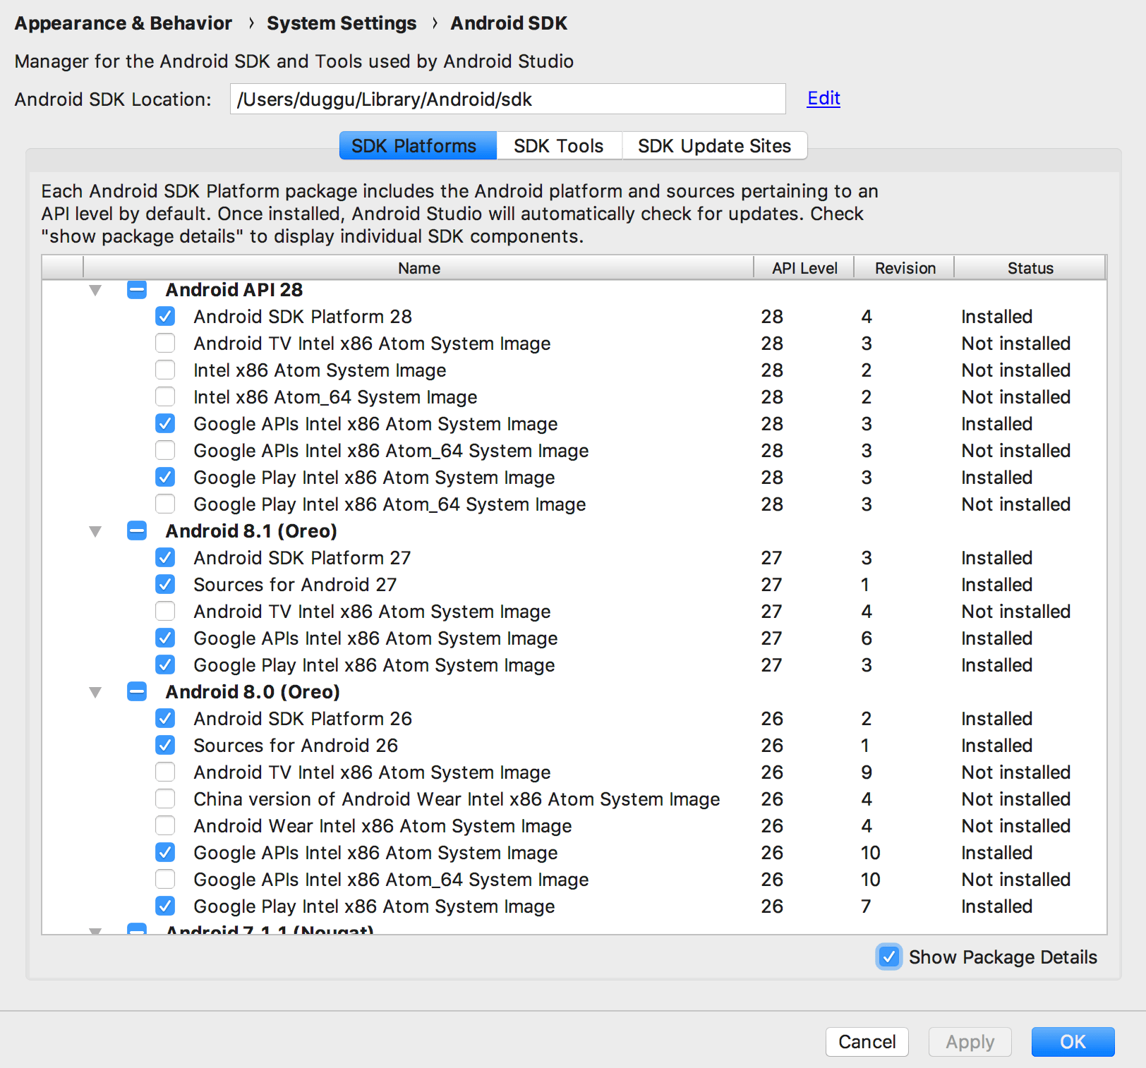Click the Installed status of Sources for Android 27
The width and height of the screenshot is (1146, 1068).
(x=996, y=585)
